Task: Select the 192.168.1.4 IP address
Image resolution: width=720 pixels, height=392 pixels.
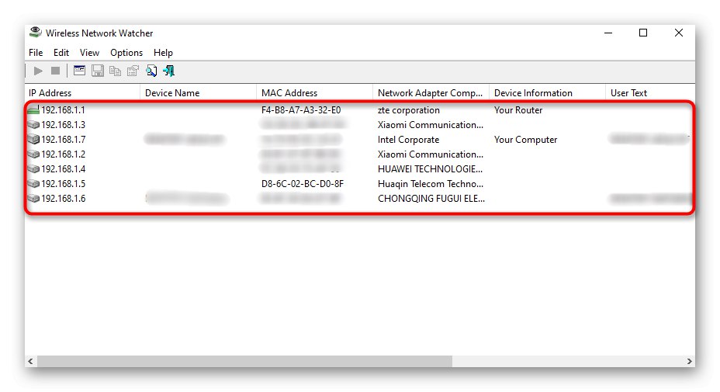Action: click(x=64, y=168)
